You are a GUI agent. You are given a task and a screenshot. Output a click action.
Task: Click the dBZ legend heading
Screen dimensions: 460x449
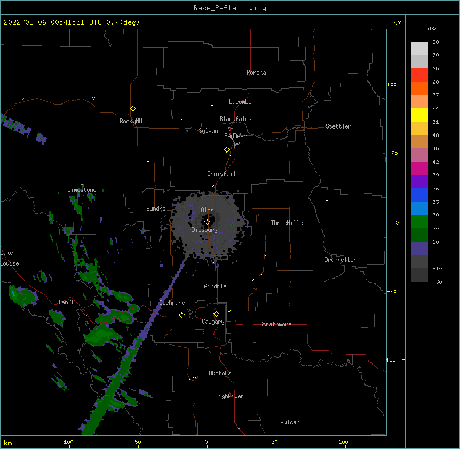pyautogui.click(x=432, y=28)
